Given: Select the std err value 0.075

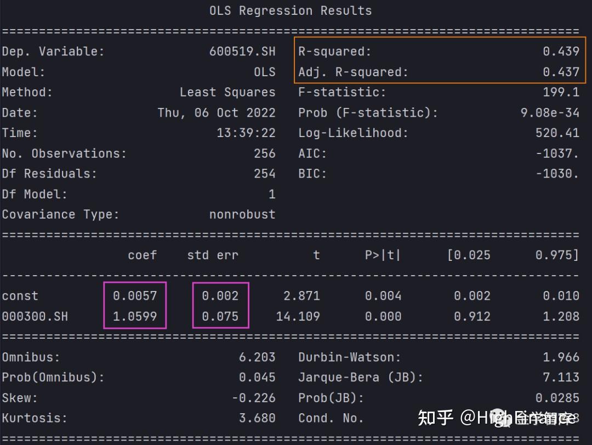Looking at the screenshot, I should coord(220,316).
